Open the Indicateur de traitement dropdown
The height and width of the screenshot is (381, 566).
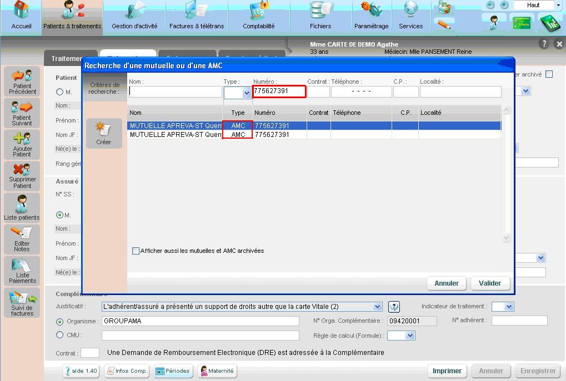pyautogui.click(x=509, y=307)
